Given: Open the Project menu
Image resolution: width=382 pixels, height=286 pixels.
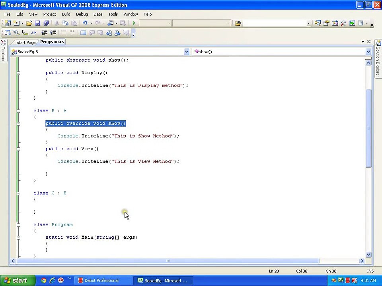Looking at the screenshot, I should (50, 14).
